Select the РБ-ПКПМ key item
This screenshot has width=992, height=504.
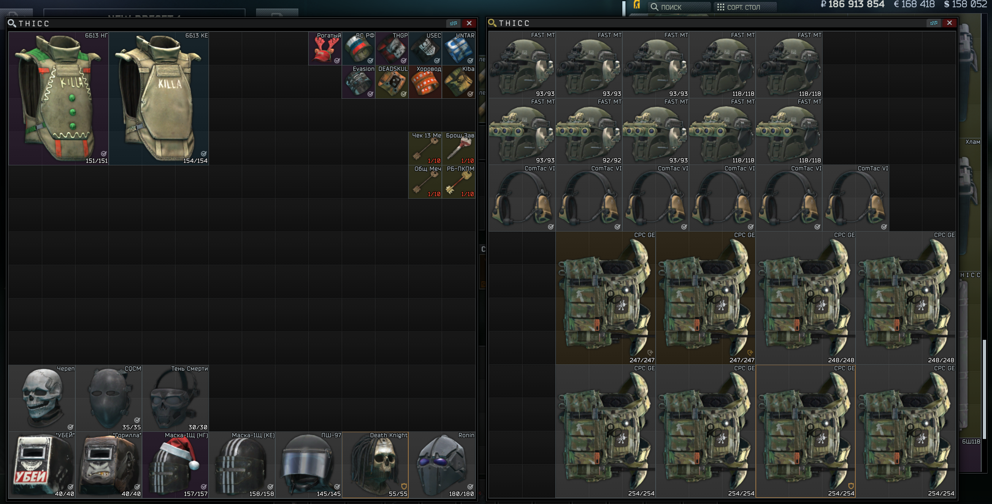click(x=459, y=182)
